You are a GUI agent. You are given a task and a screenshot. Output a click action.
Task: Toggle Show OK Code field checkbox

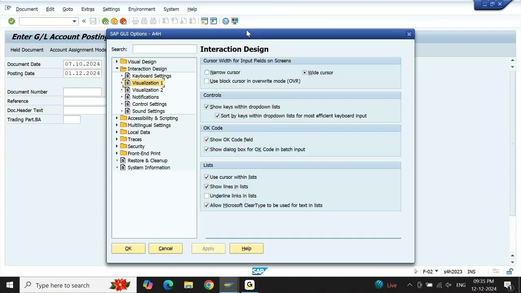tap(206, 140)
